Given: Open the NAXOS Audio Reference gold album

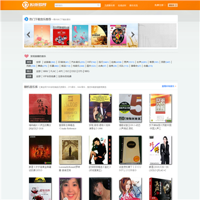Looking at the screenshot, I should [x=70, y=108].
